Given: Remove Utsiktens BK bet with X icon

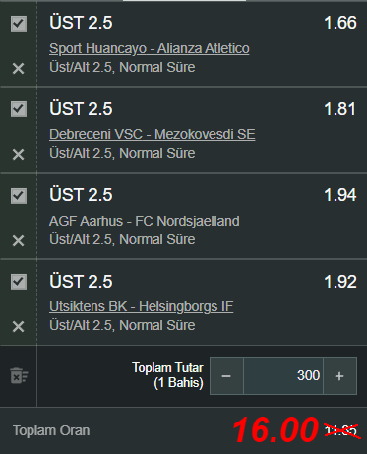Looking at the screenshot, I should [x=18, y=326].
